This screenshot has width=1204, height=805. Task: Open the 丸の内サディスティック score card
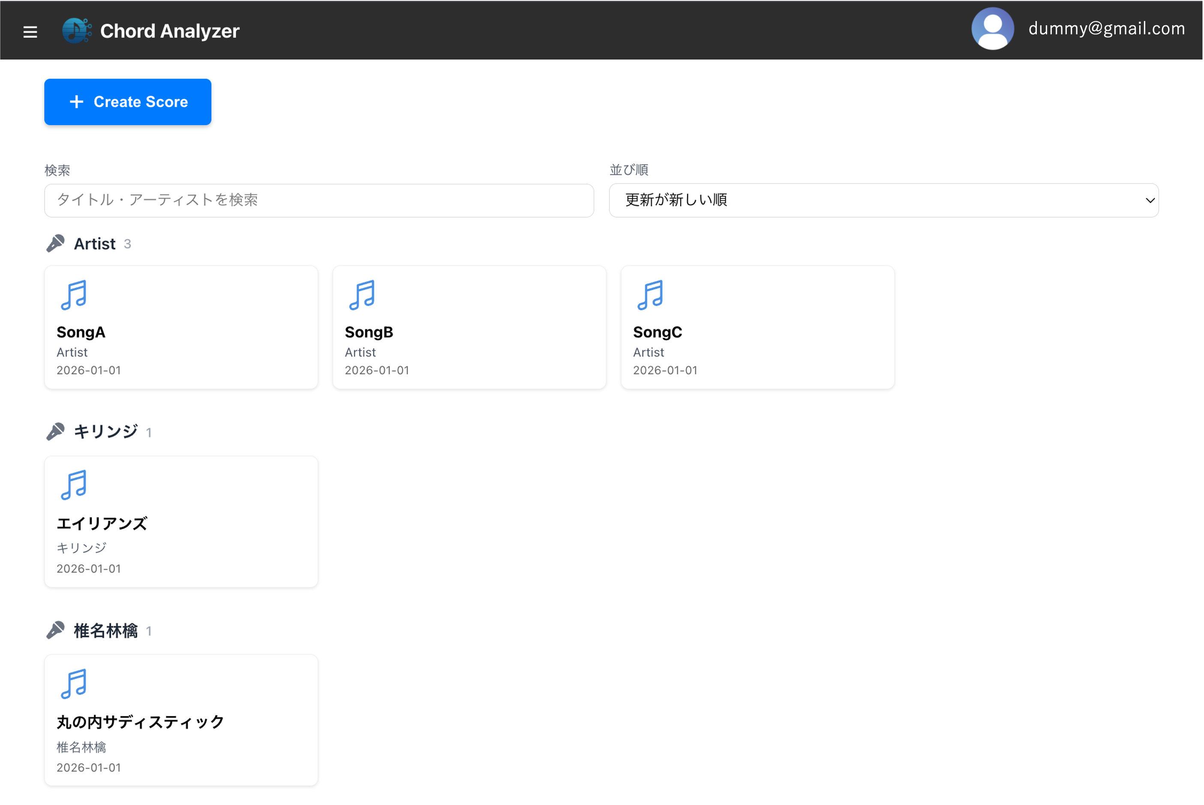[181, 720]
